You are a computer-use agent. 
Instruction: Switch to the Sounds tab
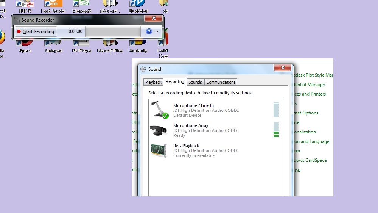(x=195, y=82)
